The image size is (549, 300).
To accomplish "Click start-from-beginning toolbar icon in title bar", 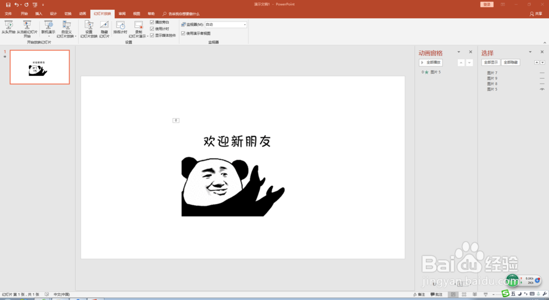I will tap(35, 4).
